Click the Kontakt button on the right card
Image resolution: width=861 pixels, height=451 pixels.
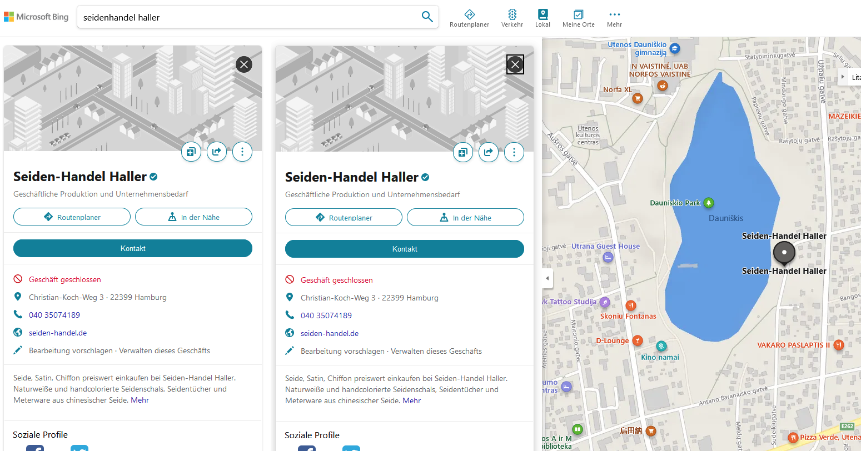[405, 249]
